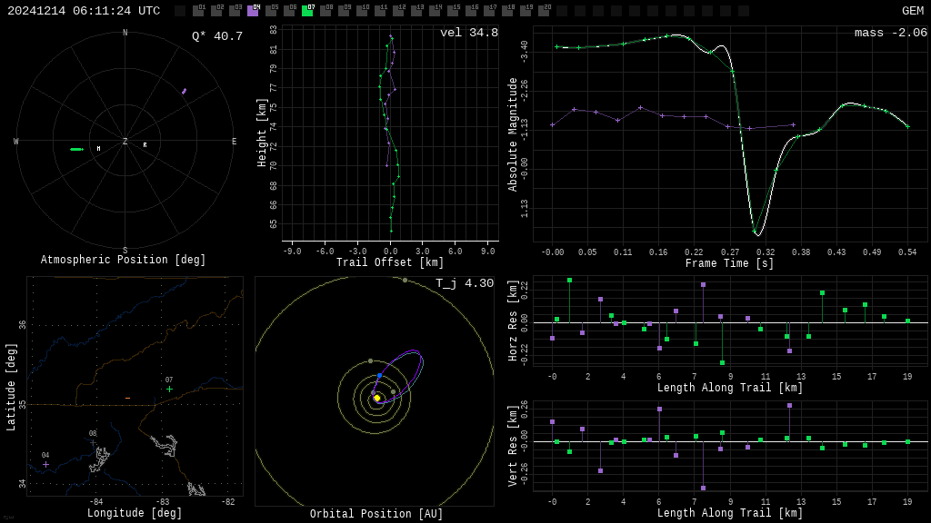Select the gray station 01 box
931x523 pixels.
(x=198, y=11)
